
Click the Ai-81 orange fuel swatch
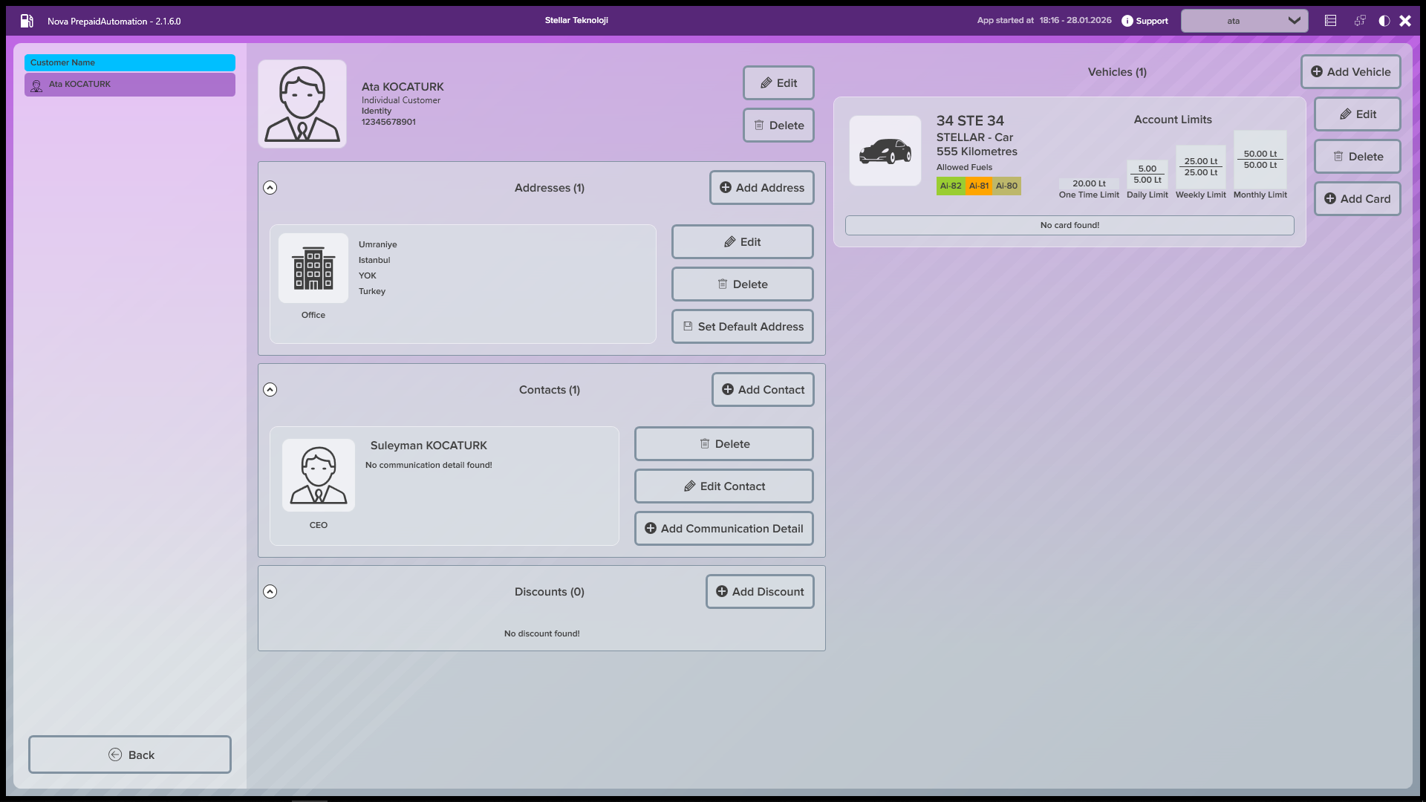point(979,186)
